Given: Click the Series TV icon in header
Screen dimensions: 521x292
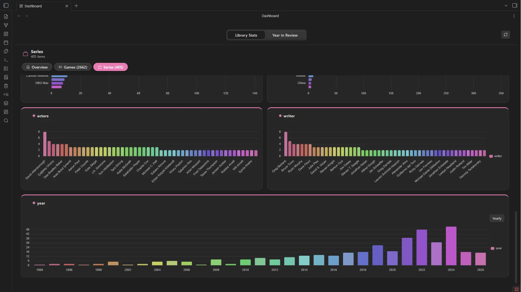Looking at the screenshot, I should pos(26,54).
